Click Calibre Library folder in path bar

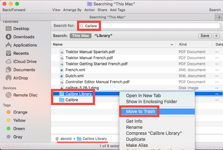pyautogui.click(x=92, y=139)
